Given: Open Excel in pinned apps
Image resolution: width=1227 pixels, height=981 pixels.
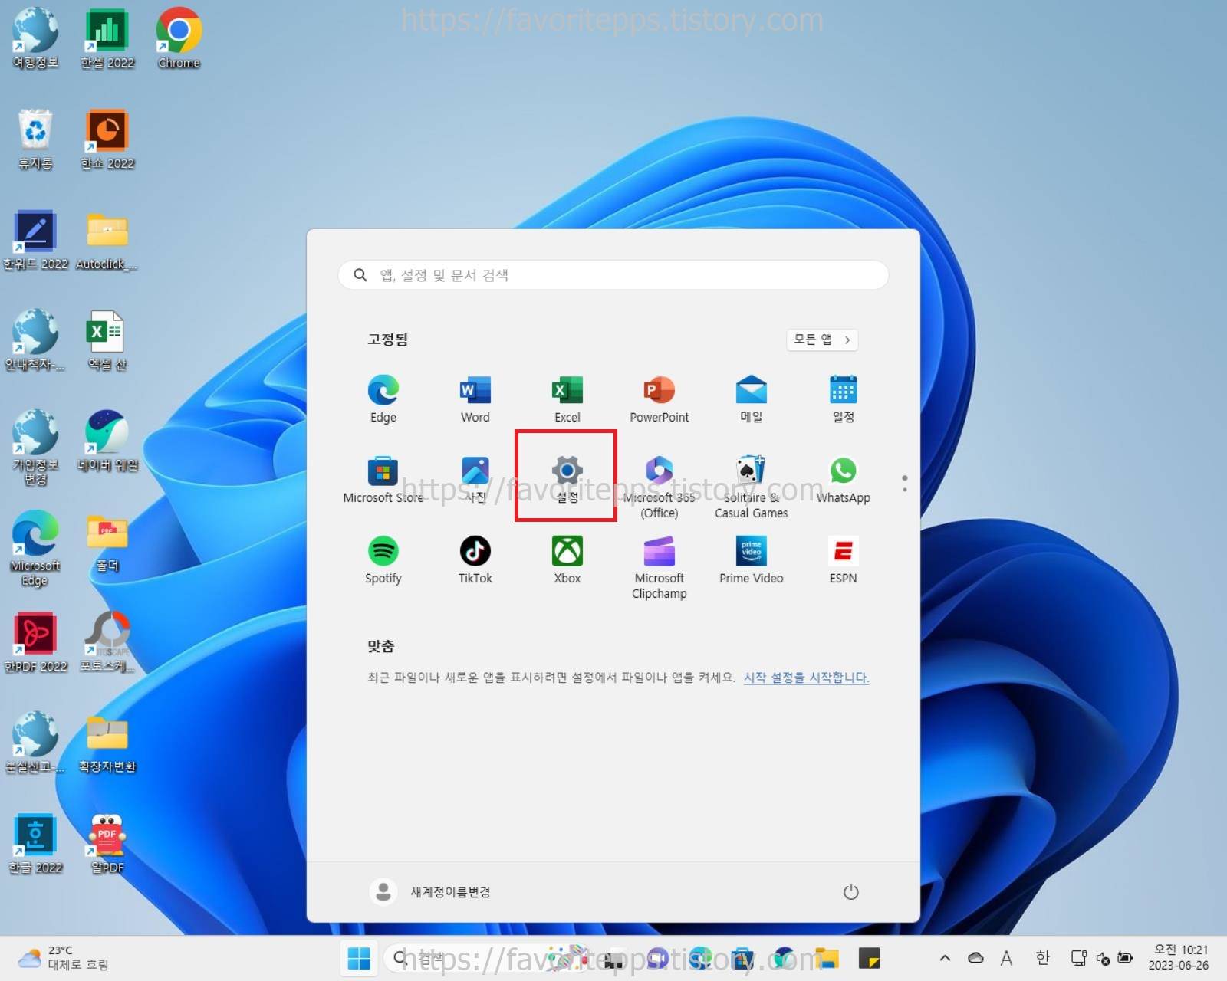Looking at the screenshot, I should point(567,399).
